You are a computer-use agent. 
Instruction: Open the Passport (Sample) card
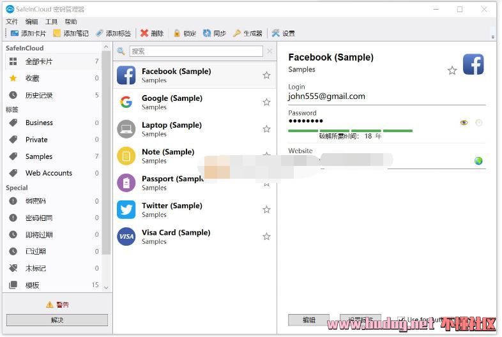coord(194,183)
